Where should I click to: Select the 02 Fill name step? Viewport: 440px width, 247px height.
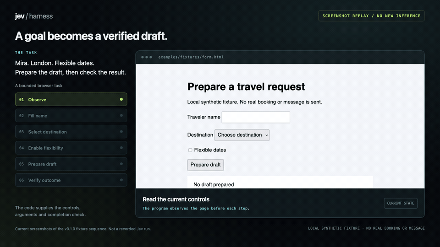pos(71,115)
